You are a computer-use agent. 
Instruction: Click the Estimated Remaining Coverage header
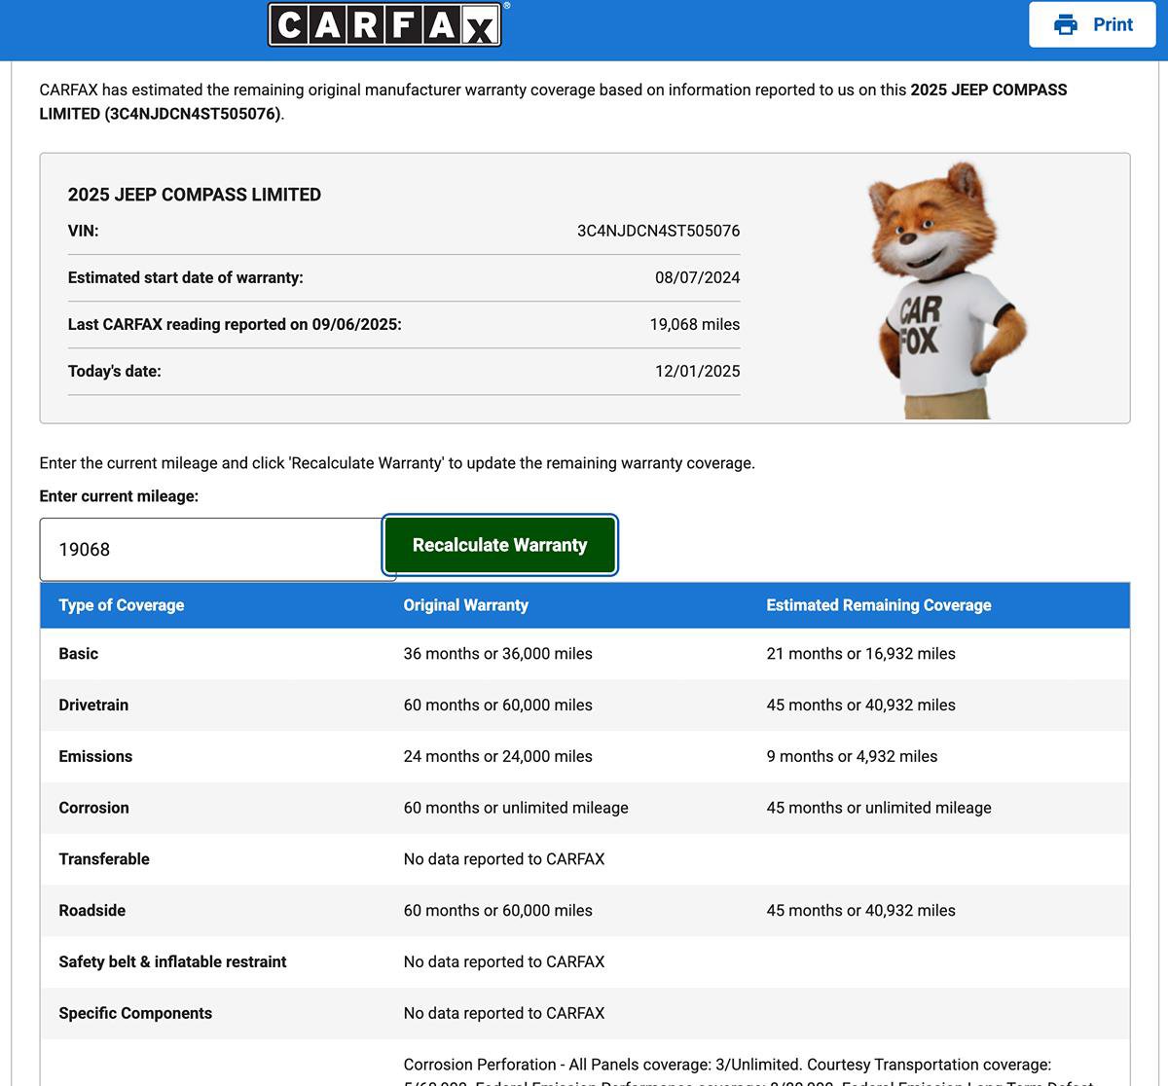click(879, 605)
